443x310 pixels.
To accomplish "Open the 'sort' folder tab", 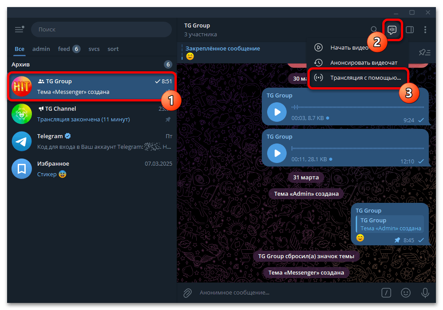I will 113,49.
